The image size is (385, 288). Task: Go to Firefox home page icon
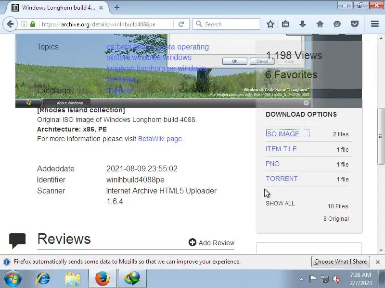click(320, 24)
